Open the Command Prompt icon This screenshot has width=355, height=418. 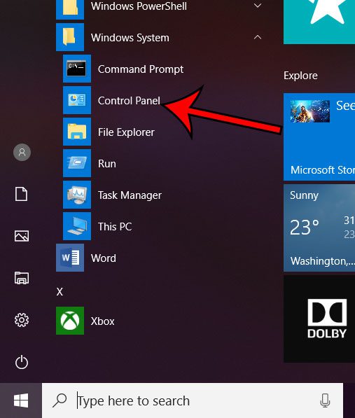pos(77,69)
